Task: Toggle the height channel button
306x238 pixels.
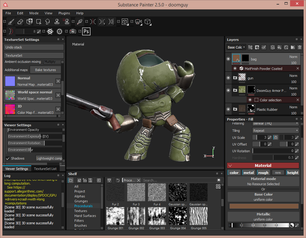Action: coord(293,173)
